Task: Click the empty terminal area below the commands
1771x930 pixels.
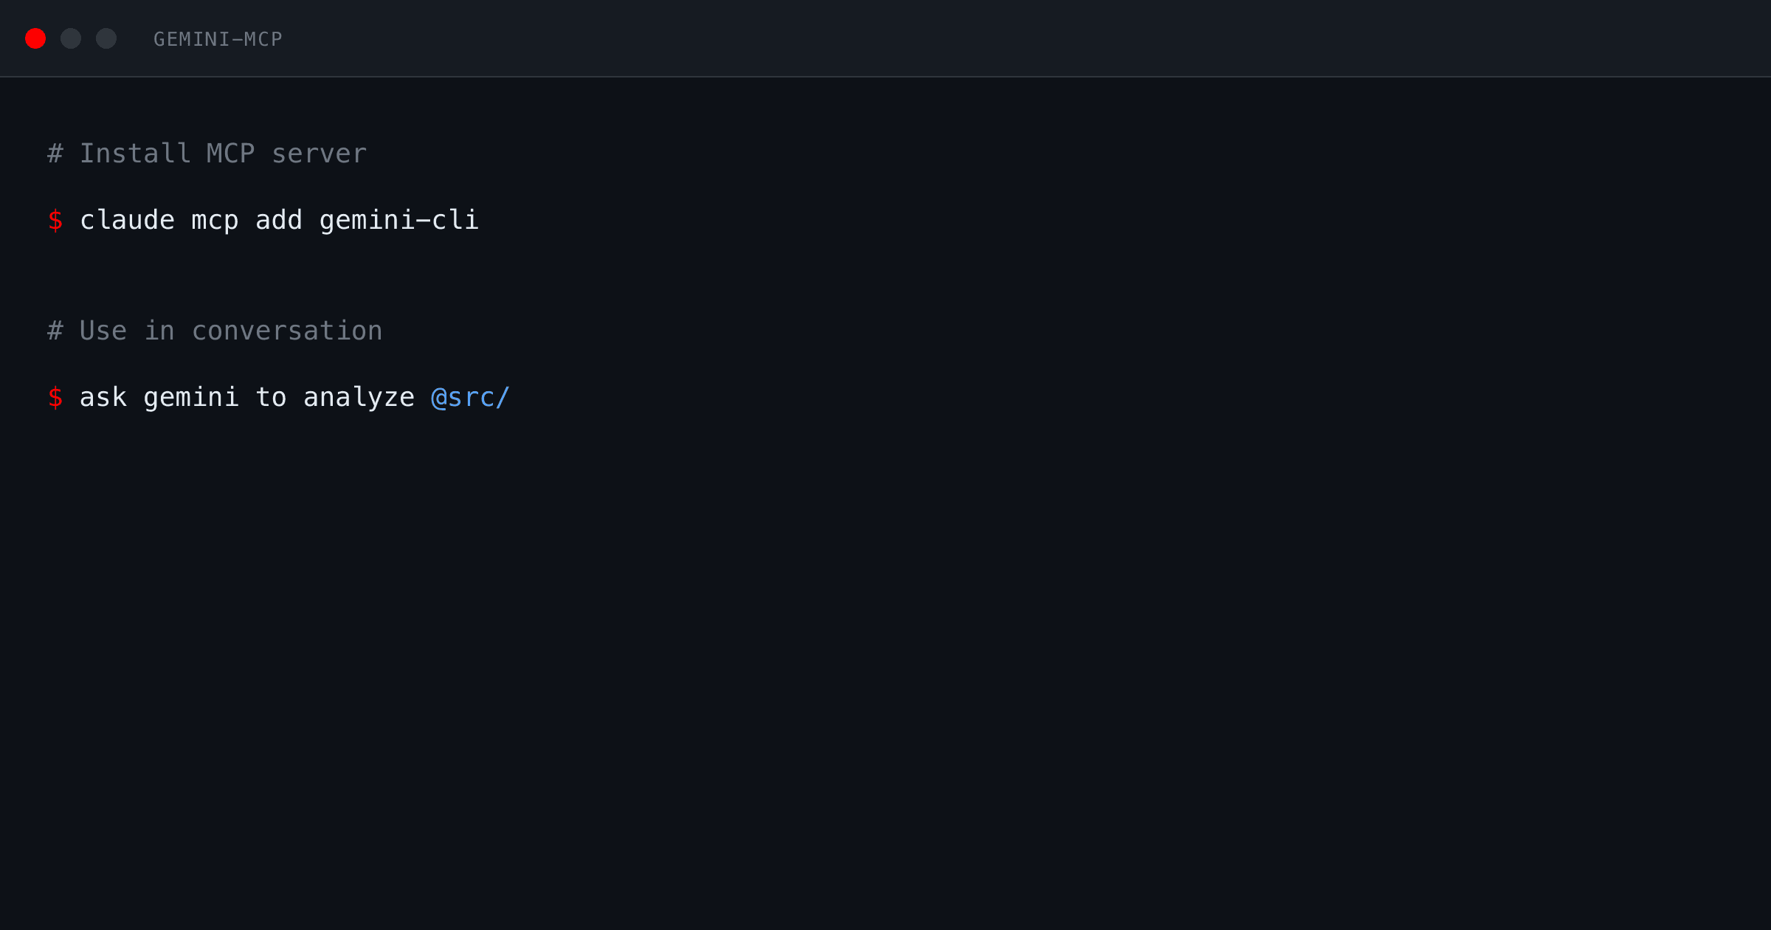Action: coord(885,664)
